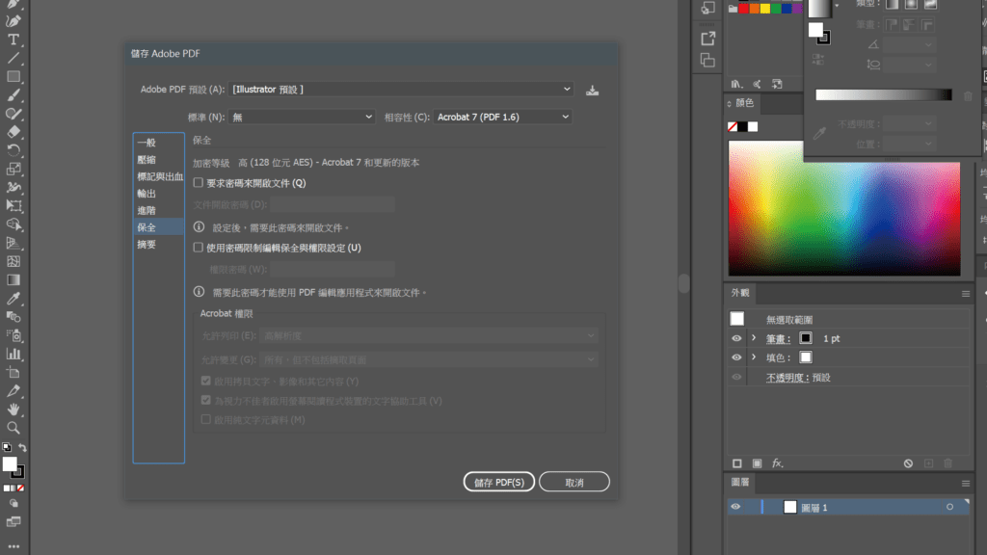
Task: Open the 相容性 Acrobat 7 dropdown
Action: click(x=502, y=117)
